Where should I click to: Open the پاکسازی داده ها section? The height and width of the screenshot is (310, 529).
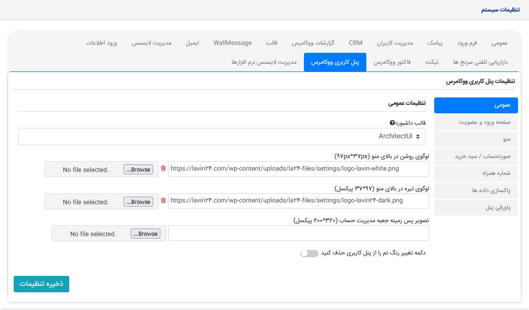pyautogui.click(x=476, y=191)
